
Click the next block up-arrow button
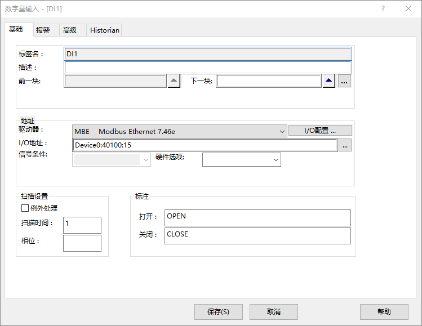pyautogui.click(x=328, y=81)
